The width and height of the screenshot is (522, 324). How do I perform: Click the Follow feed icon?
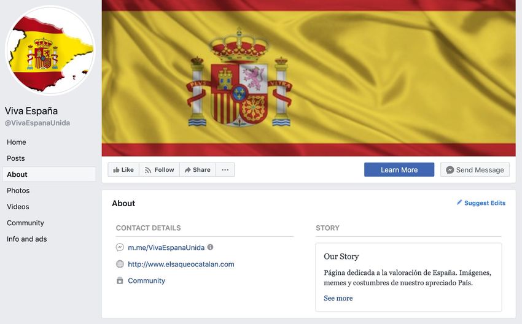(148, 170)
